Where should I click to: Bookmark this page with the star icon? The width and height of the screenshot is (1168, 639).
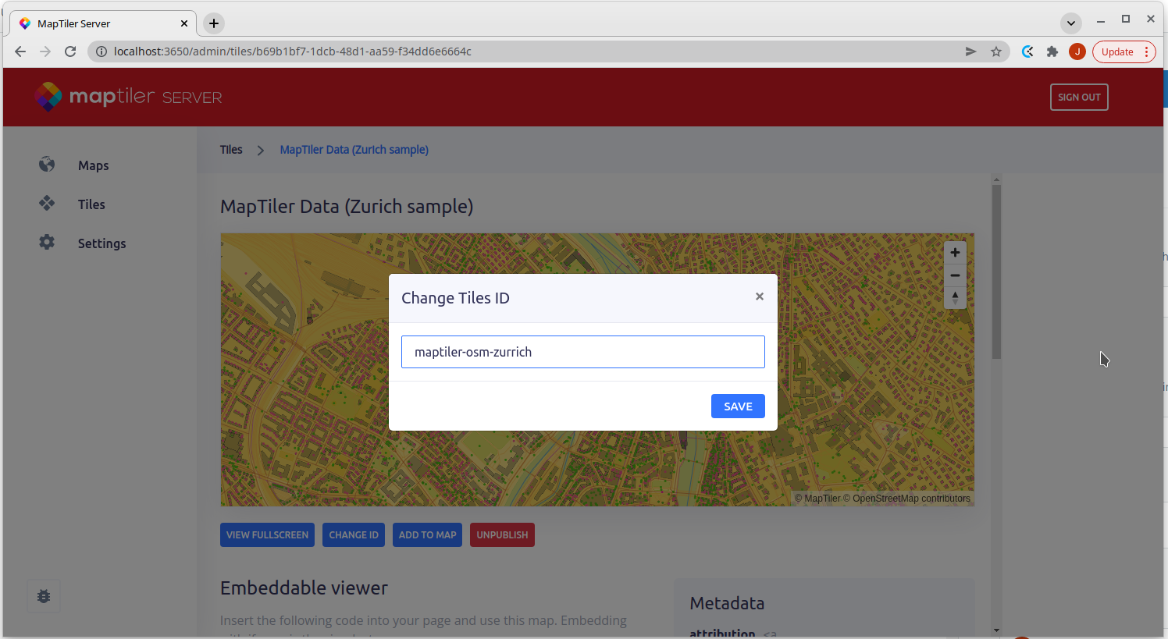click(x=996, y=51)
